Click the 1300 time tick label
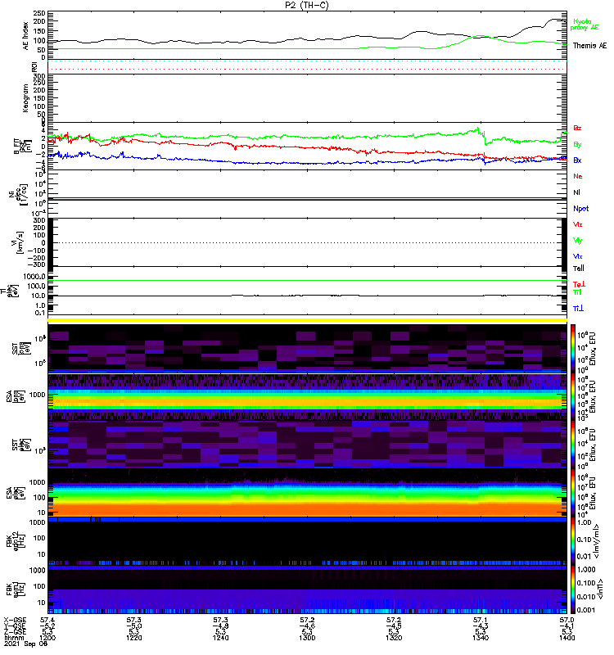 point(307,638)
